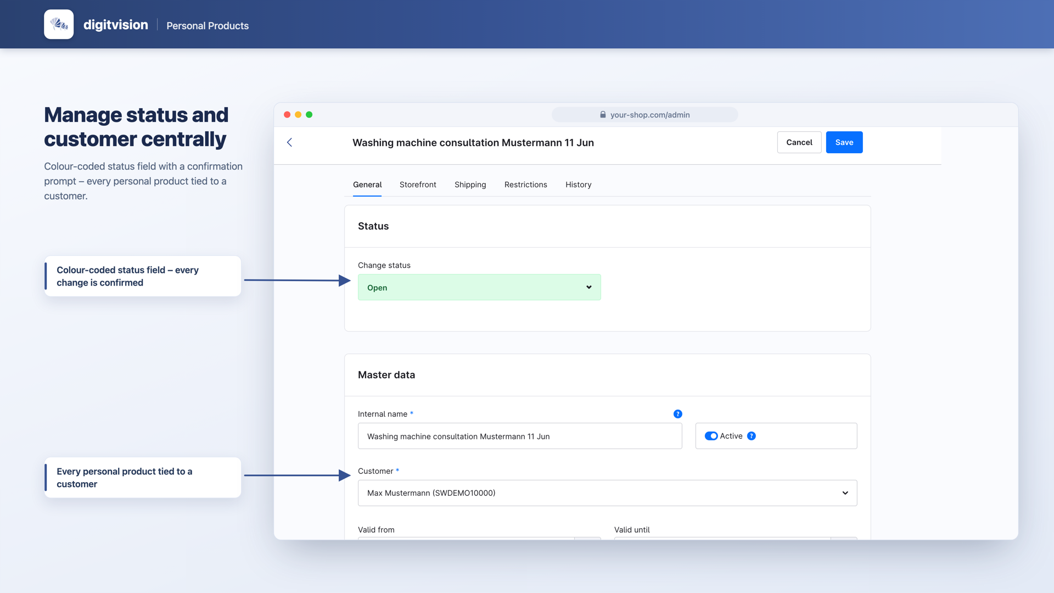Open the Shipping tab

point(470,184)
